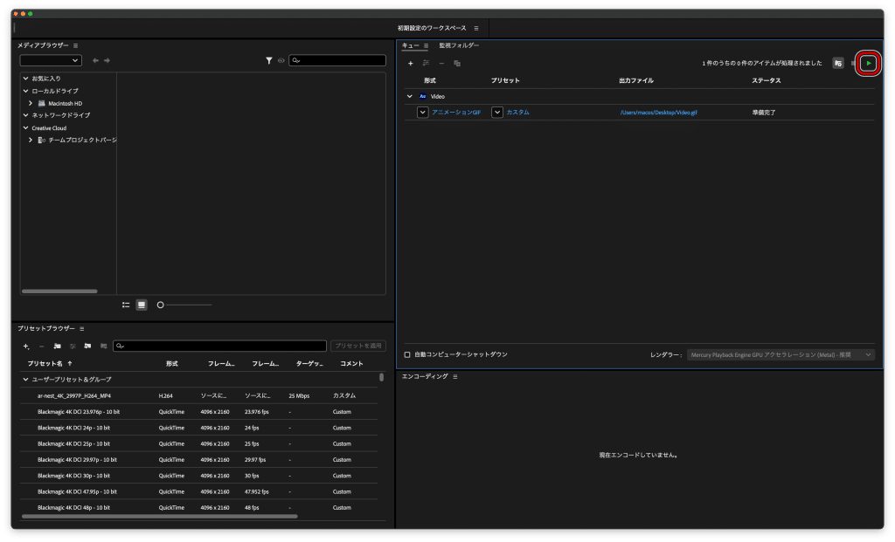Click the filter funnel icon in Media Browser

point(269,60)
